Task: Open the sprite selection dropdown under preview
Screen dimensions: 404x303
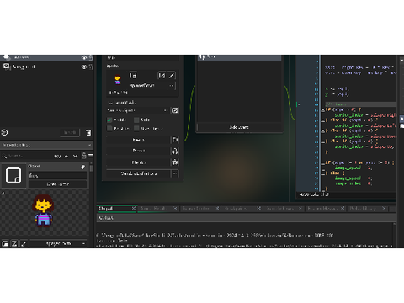Action: [x=58, y=243]
